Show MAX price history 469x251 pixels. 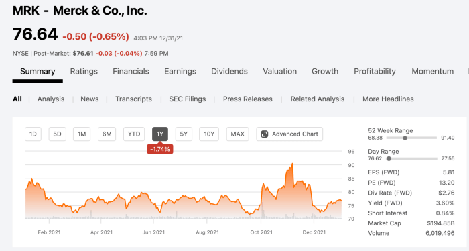click(x=237, y=134)
